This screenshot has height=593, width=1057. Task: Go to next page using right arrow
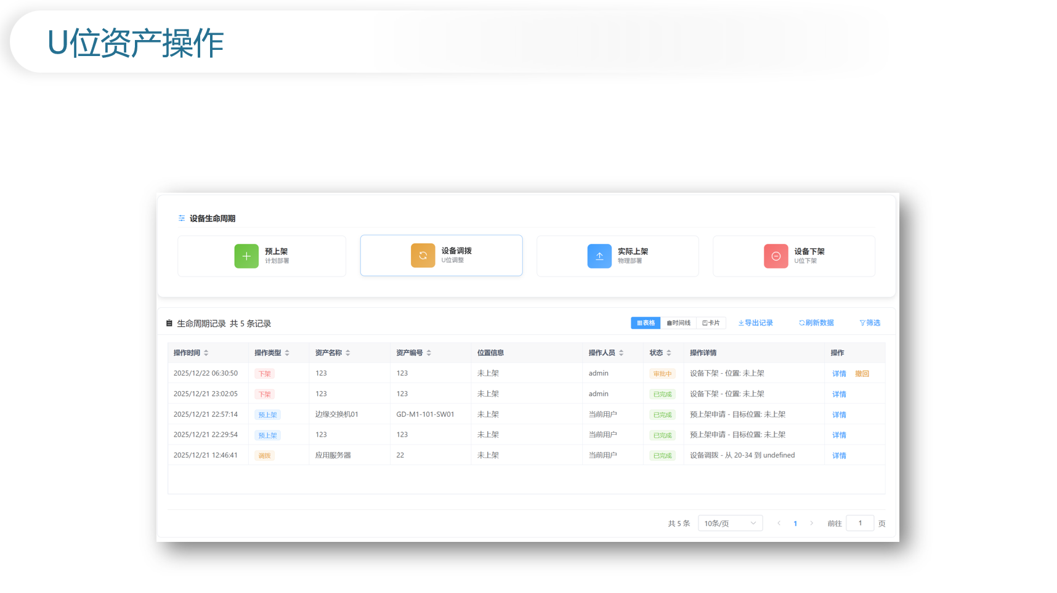tap(811, 523)
